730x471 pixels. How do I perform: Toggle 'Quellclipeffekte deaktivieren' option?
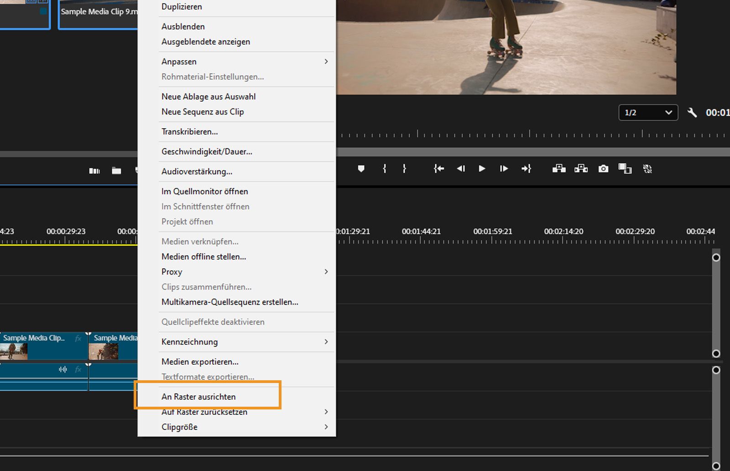[x=213, y=322]
